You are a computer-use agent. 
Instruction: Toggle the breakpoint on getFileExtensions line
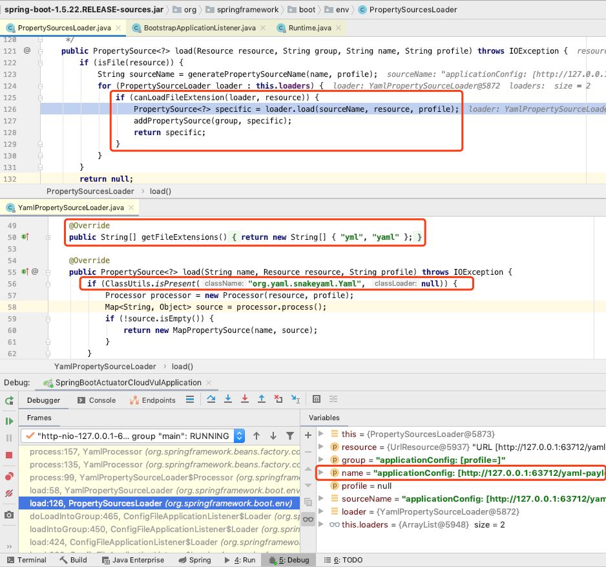point(24,236)
